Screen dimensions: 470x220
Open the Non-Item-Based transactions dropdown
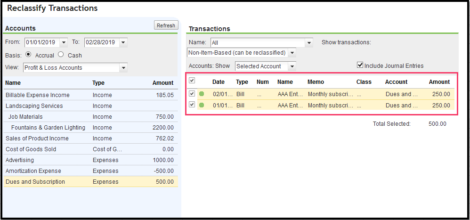point(292,52)
